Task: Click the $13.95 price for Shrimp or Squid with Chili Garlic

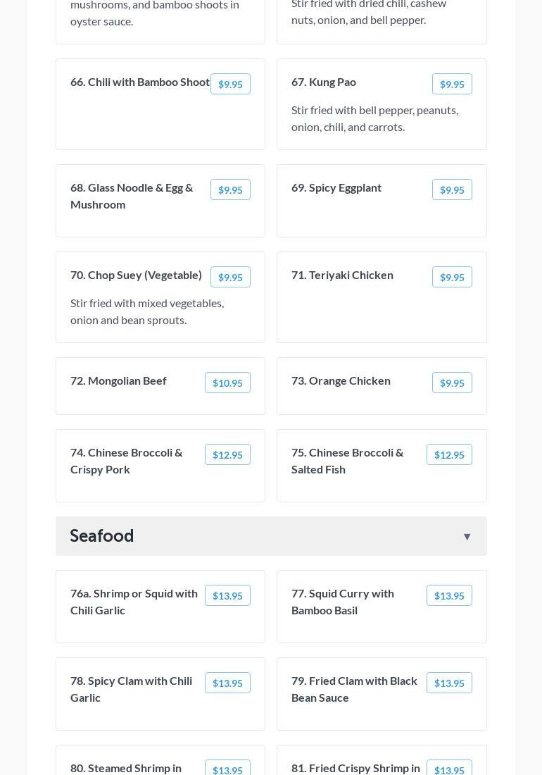Action: point(227,595)
